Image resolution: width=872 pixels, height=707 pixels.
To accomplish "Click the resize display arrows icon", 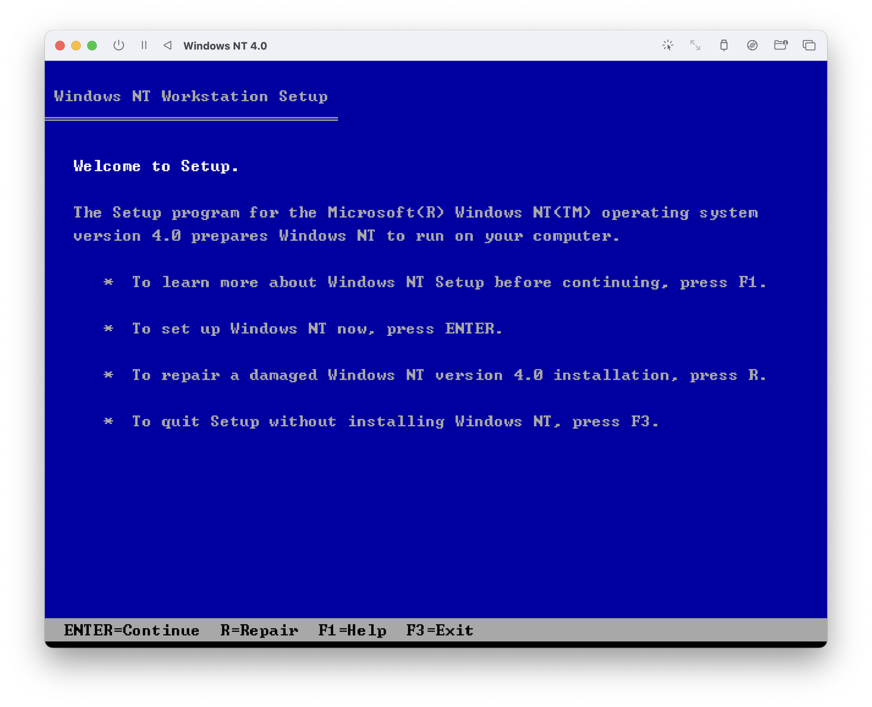I will pyautogui.click(x=695, y=45).
